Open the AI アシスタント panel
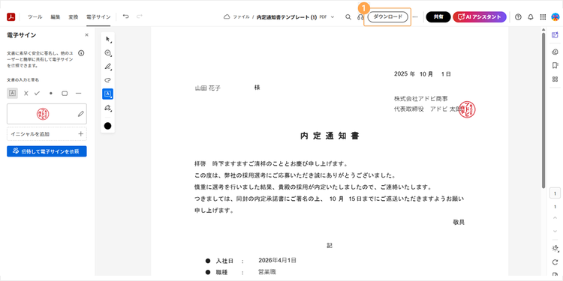The width and height of the screenshot is (563, 281). pos(480,16)
